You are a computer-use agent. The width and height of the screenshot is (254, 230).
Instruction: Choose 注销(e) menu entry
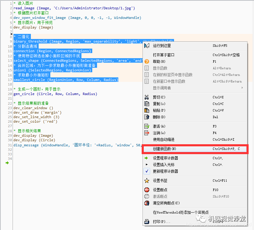coord(195,133)
